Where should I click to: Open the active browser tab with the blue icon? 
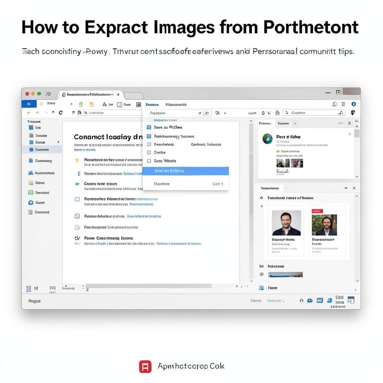tap(91, 95)
